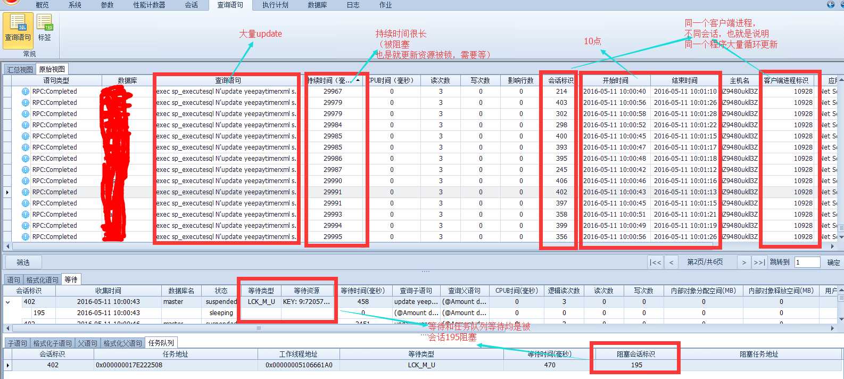This screenshot has height=379, width=844.
Task: Click the 确定 confirm button
Action: 833,262
